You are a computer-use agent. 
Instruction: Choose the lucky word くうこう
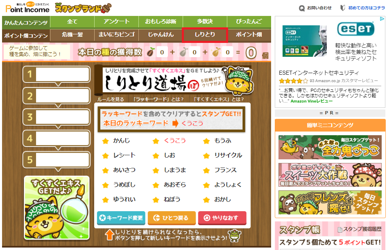(x=175, y=141)
